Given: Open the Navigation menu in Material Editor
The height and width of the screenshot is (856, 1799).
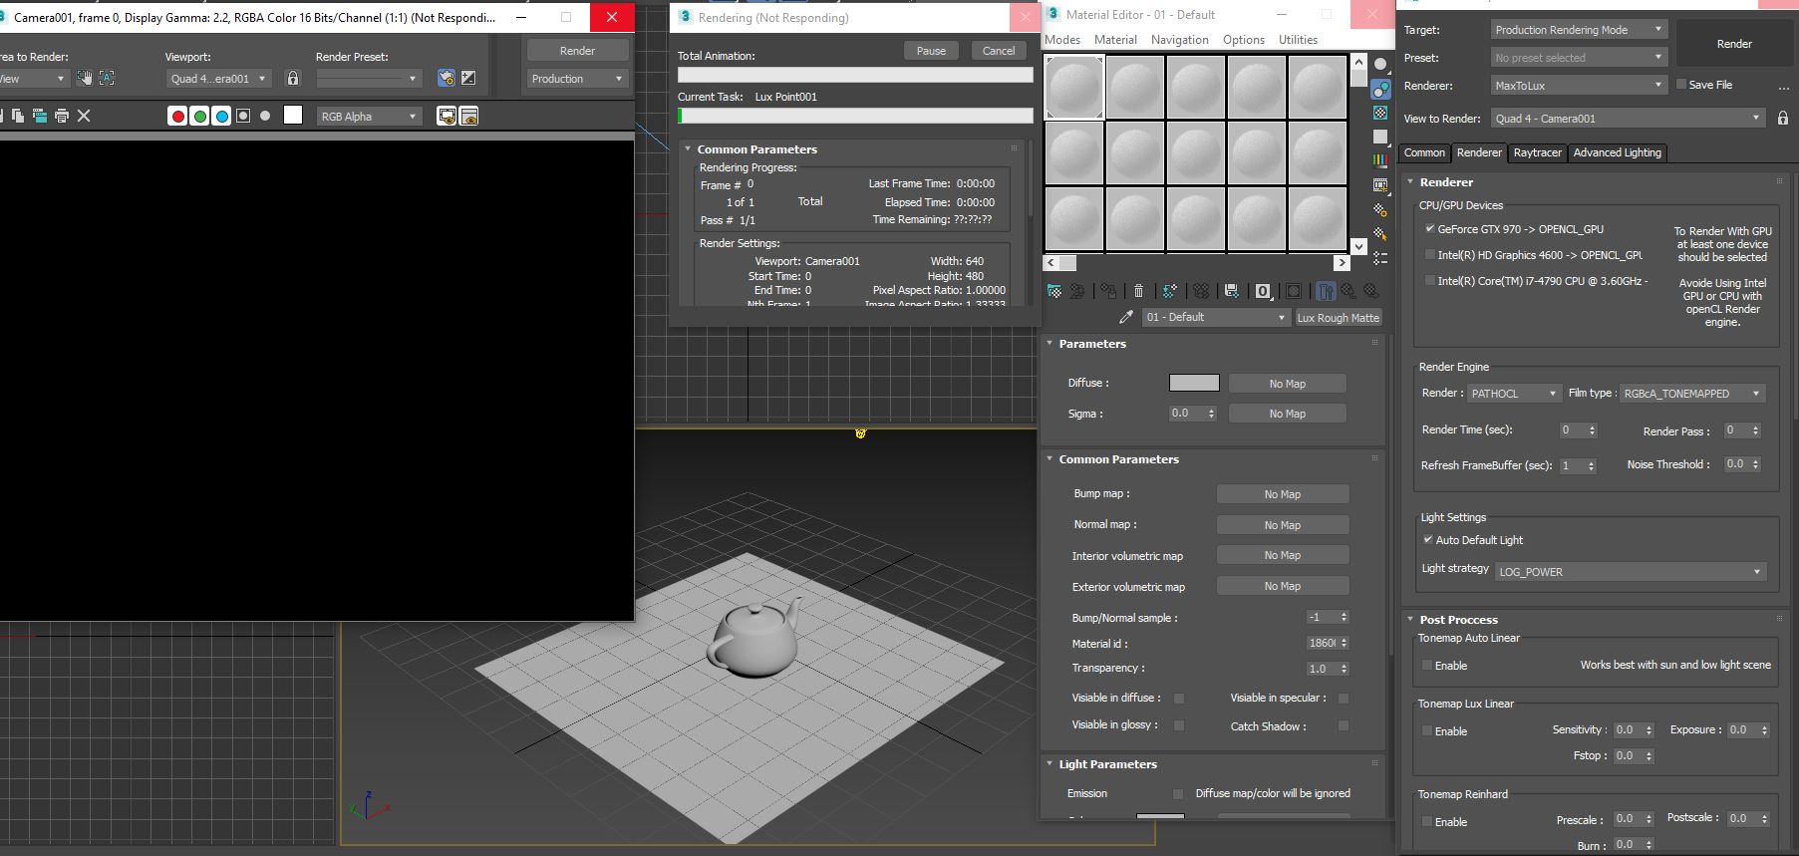Looking at the screenshot, I should coord(1179,40).
